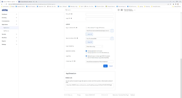The image size is (182, 98).
Task: Click the browser forward arrow
Action: coord(4,4)
